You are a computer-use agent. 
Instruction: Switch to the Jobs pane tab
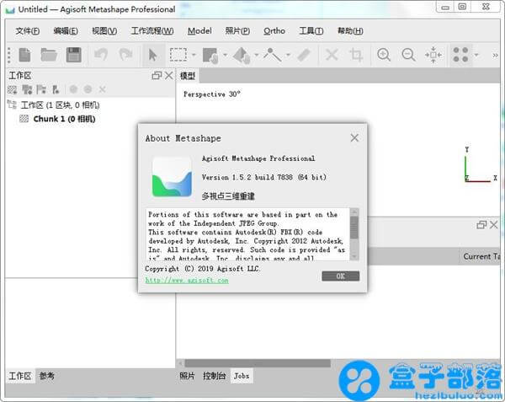click(242, 376)
